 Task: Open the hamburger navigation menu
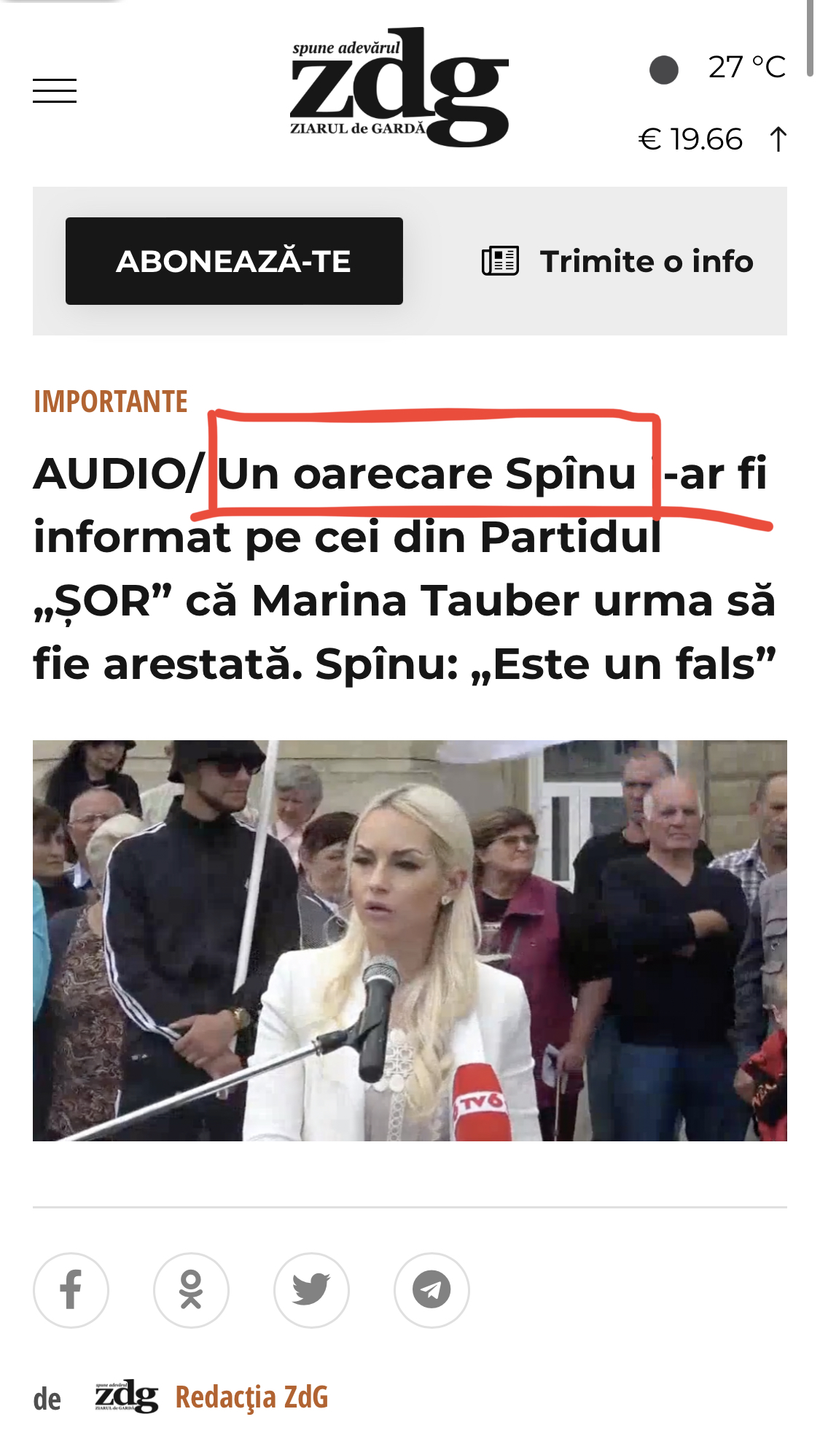click(55, 90)
